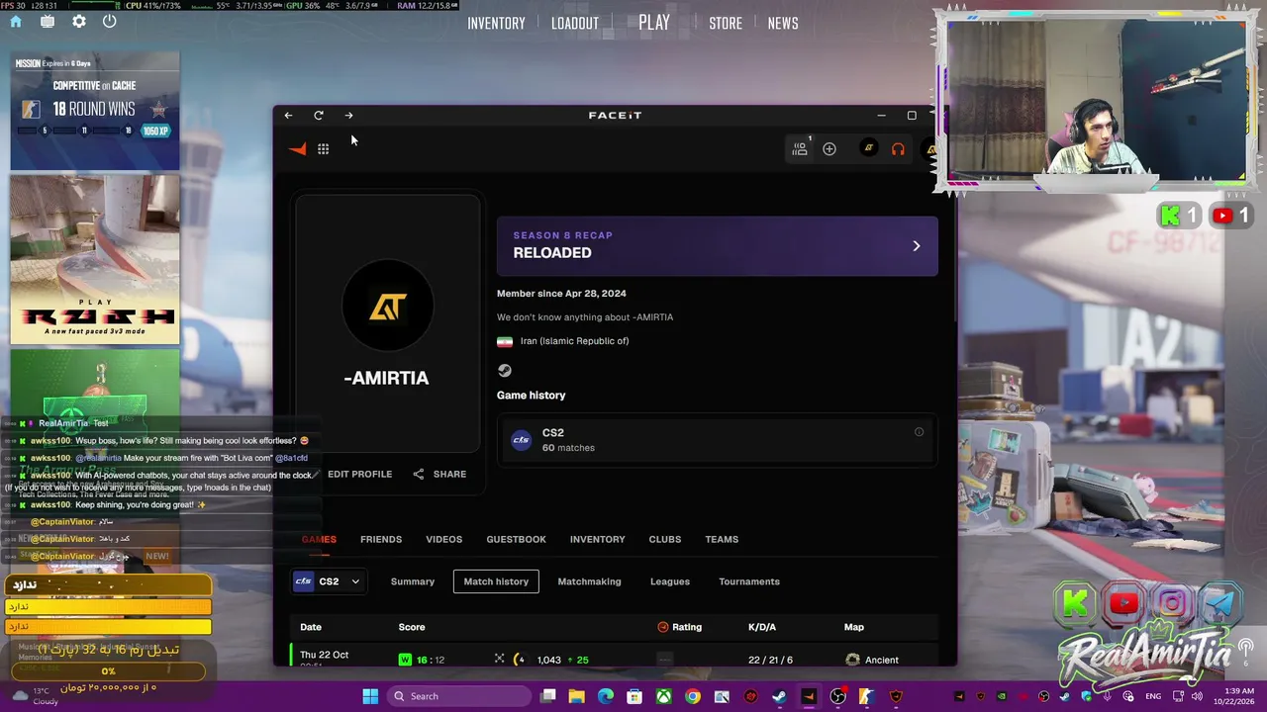Image resolution: width=1267 pixels, height=712 pixels.
Task: Open CS2 home icon at top left
Action: [x=16, y=22]
